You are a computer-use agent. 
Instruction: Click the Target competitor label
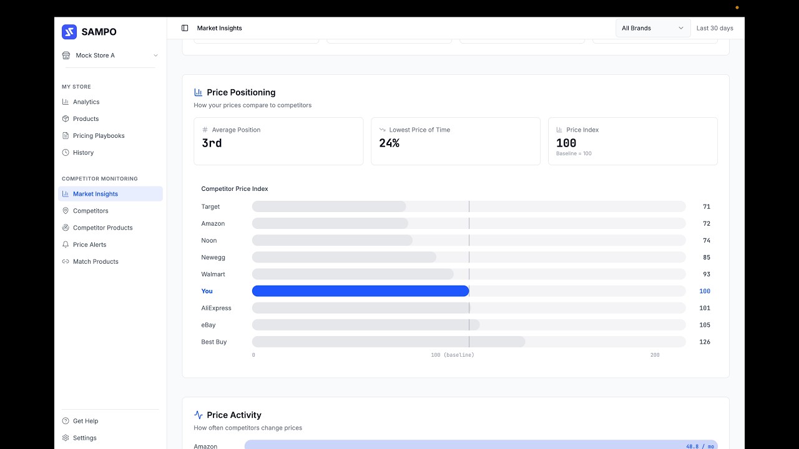[x=210, y=206]
